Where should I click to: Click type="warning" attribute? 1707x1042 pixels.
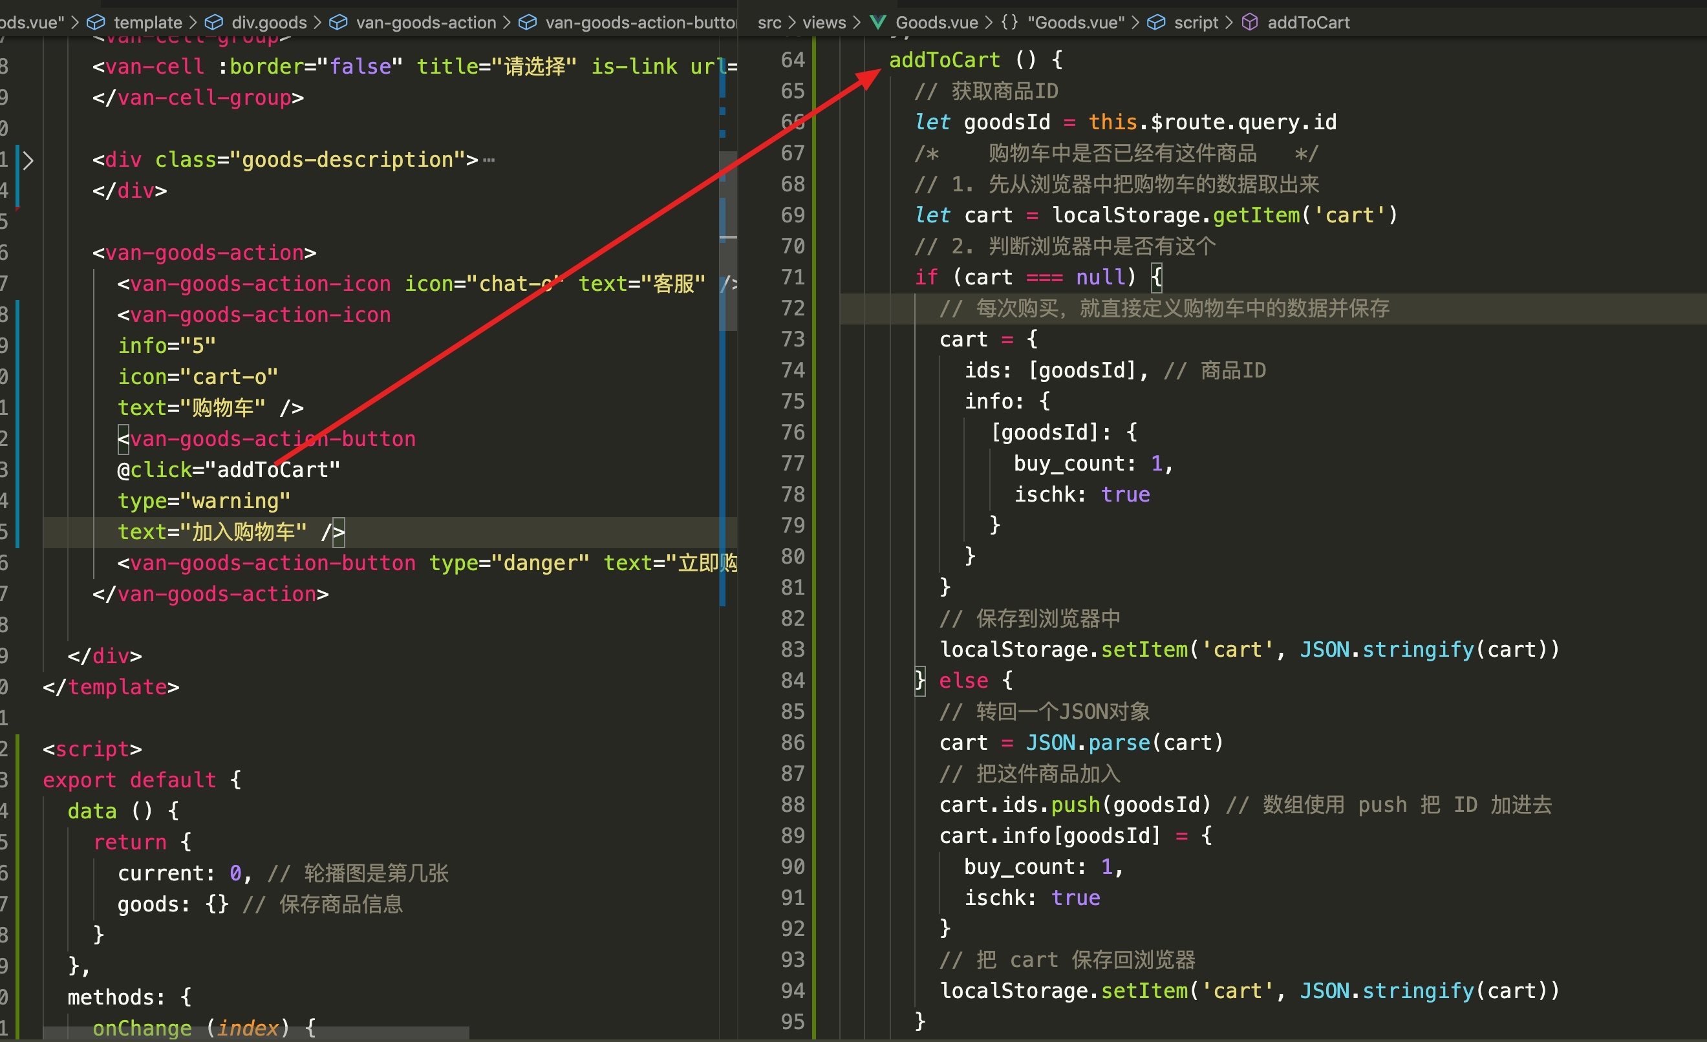204,500
